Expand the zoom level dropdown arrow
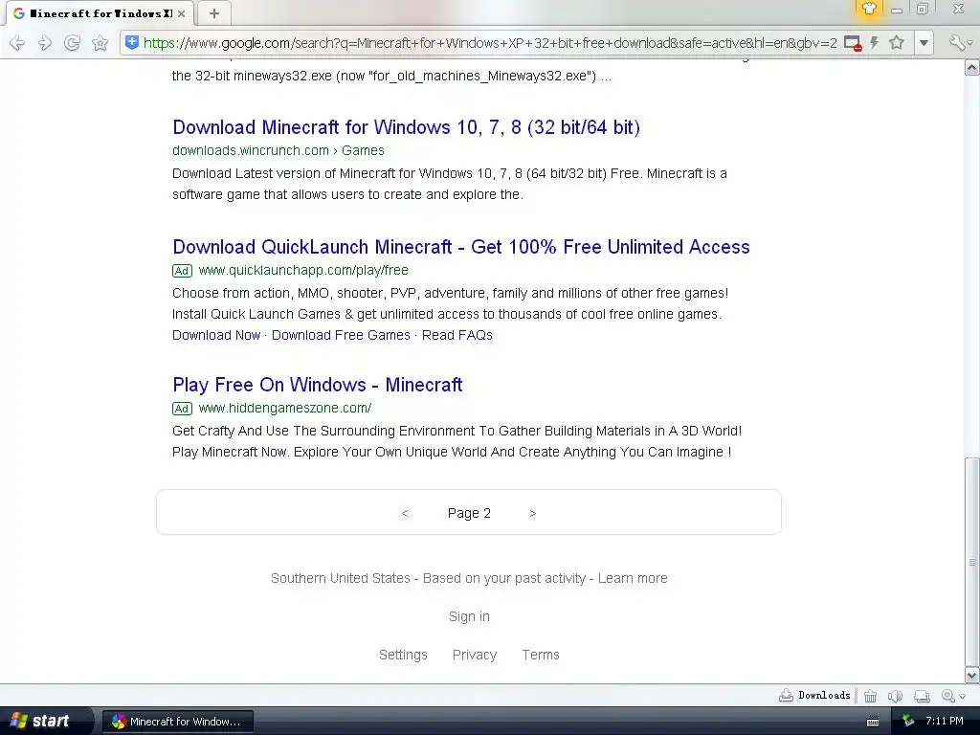Image resolution: width=980 pixels, height=735 pixels. tap(963, 697)
